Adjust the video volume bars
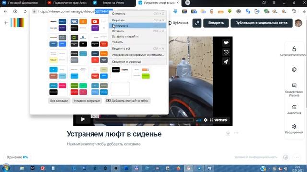 pyautogui.click(x=199, y=120)
